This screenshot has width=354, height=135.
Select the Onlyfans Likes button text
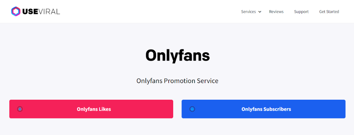tap(94, 109)
